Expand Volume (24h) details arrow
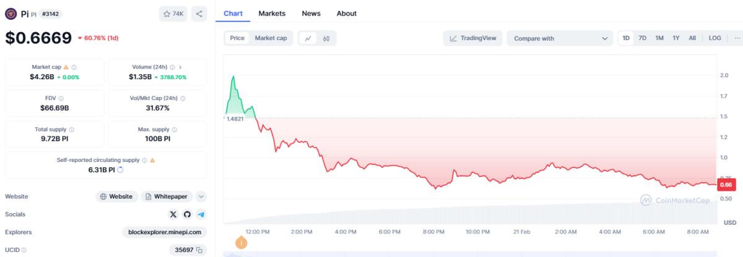 (180, 67)
